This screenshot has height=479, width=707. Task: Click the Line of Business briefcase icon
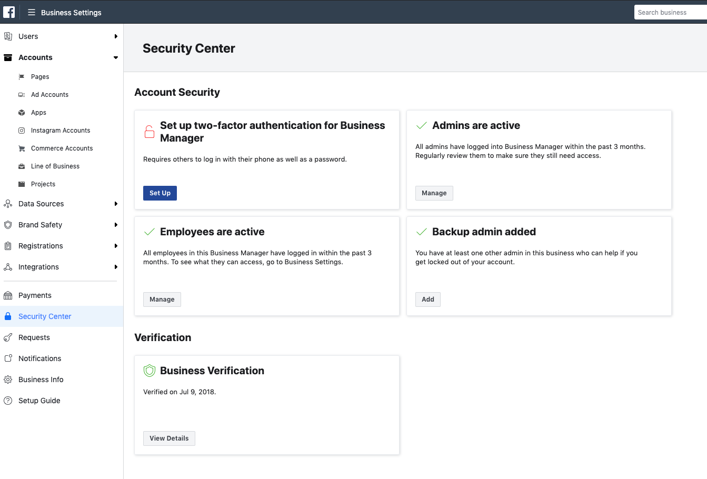pyautogui.click(x=22, y=166)
